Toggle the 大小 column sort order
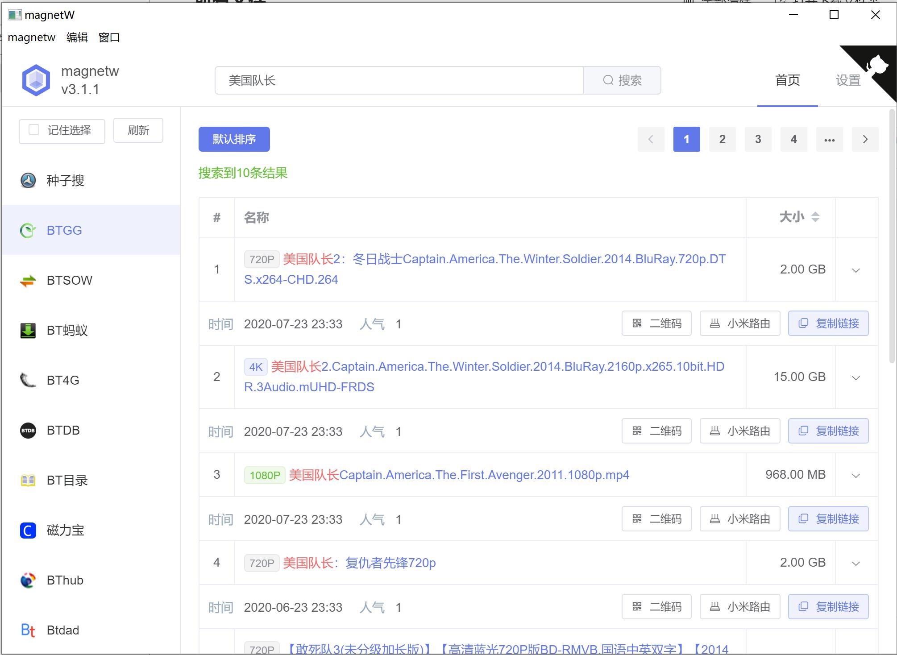The height and width of the screenshot is (655, 897). click(815, 217)
